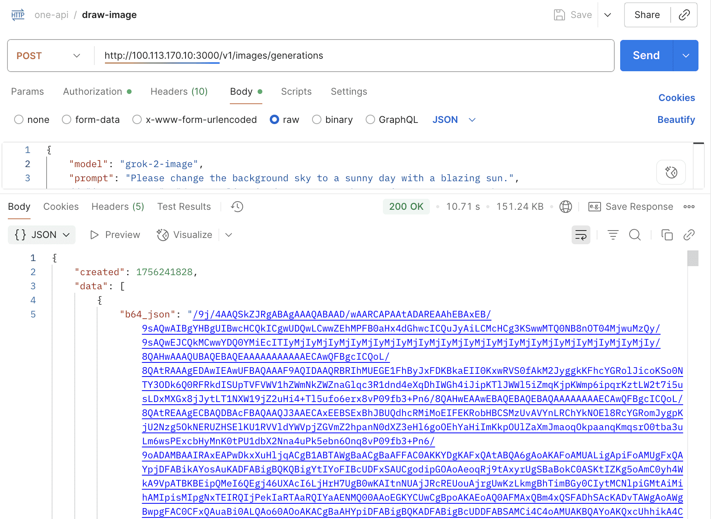Choose the GraphQL body type
Screen dimensions: 711x519
[370, 120]
